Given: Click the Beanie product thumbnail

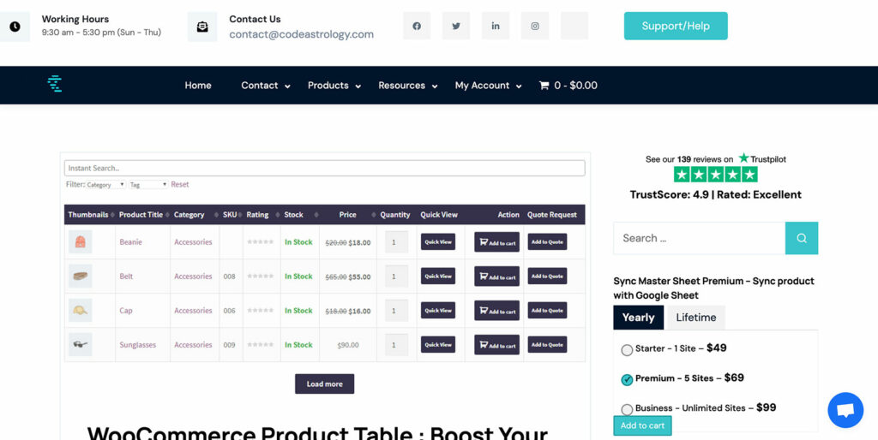Looking at the screenshot, I should tap(80, 241).
